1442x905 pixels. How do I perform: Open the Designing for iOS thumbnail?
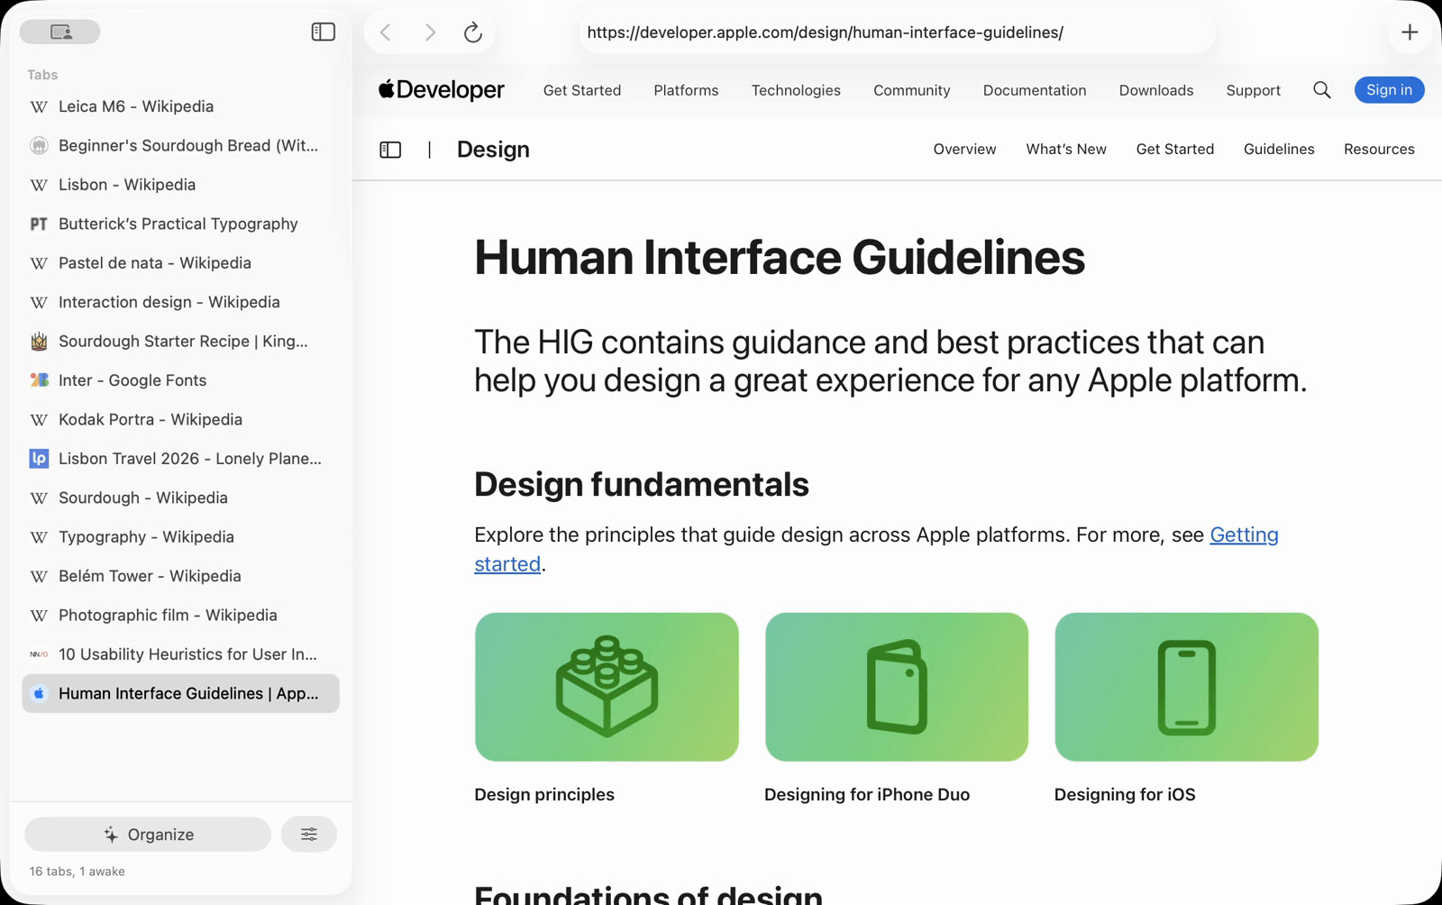(x=1186, y=687)
